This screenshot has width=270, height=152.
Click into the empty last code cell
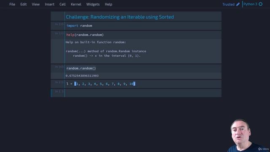pyautogui.click(x=143, y=93)
